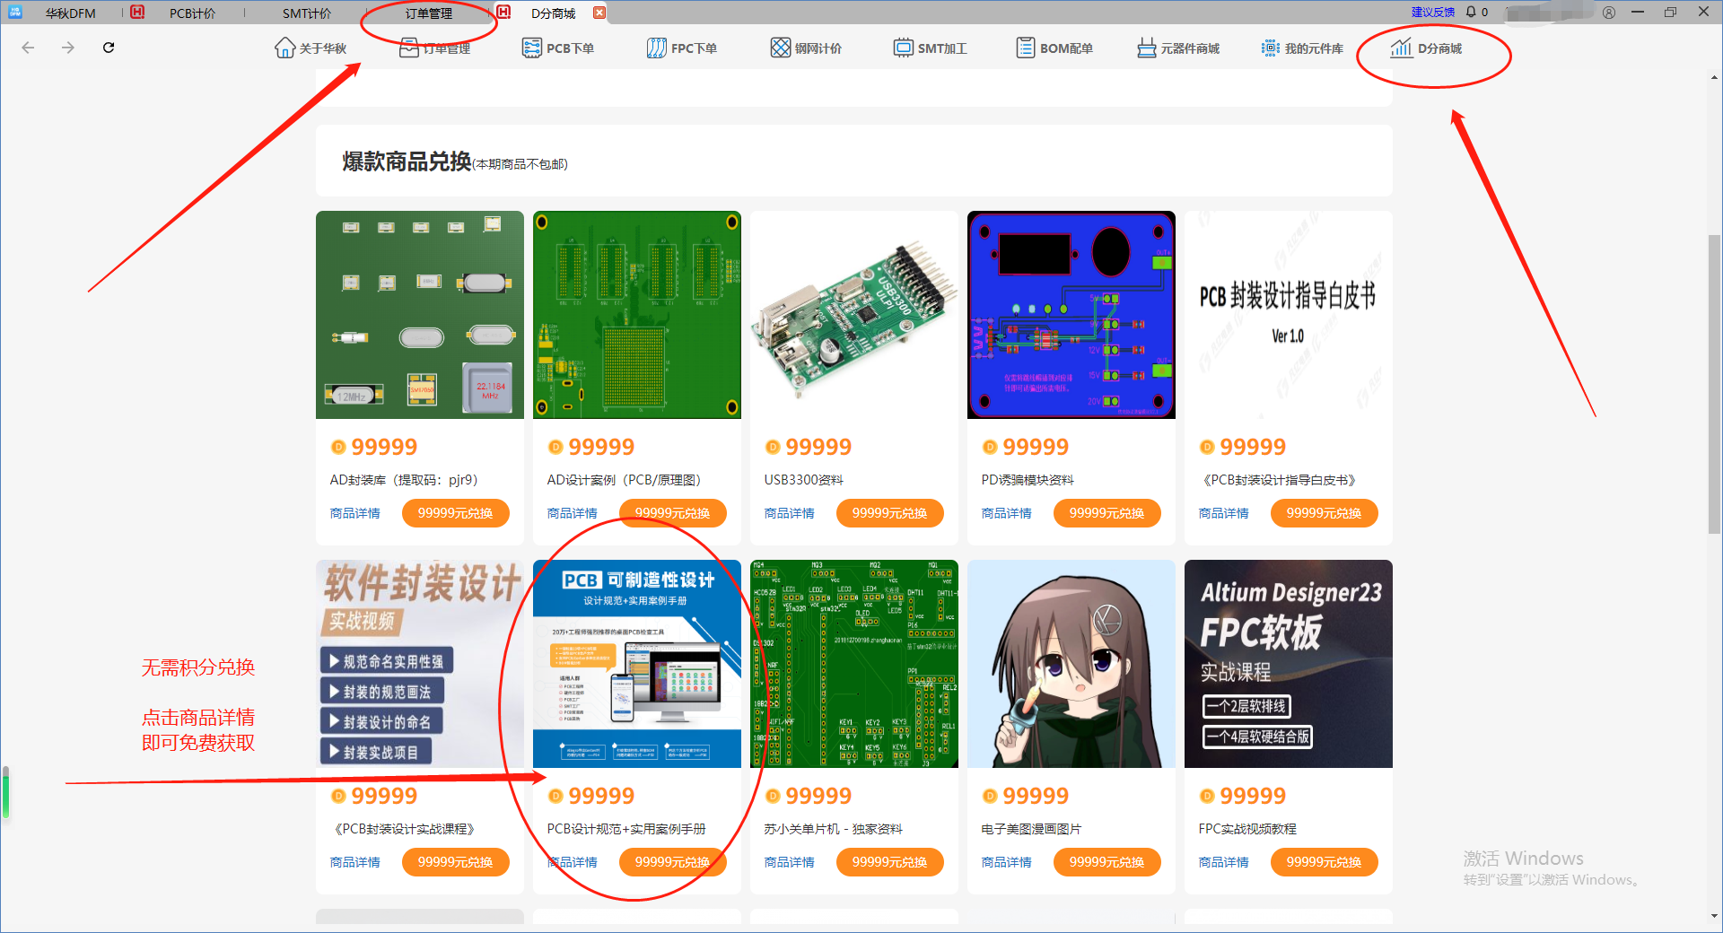Image resolution: width=1723 pixels, height=933 pixels.
Task: Open the 建议反馈 feedback link
Action: tap(1432, 13)
